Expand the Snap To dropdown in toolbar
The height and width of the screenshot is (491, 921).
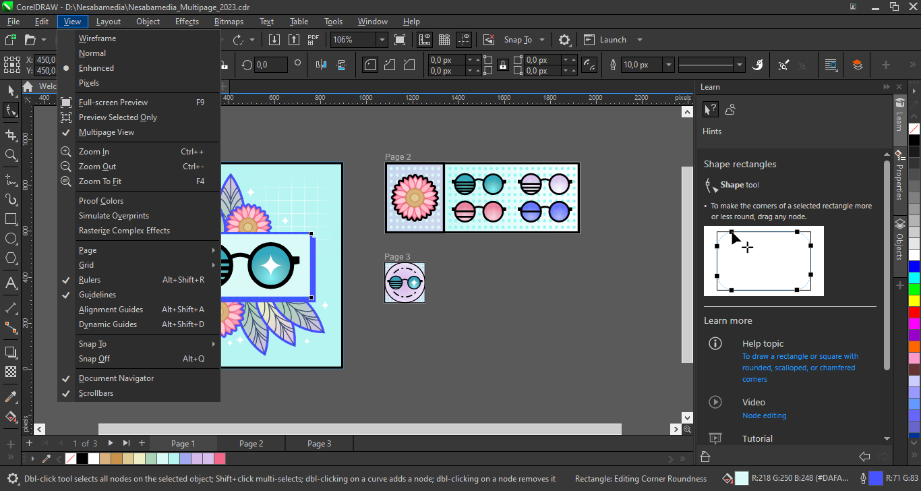click(542, 40)
